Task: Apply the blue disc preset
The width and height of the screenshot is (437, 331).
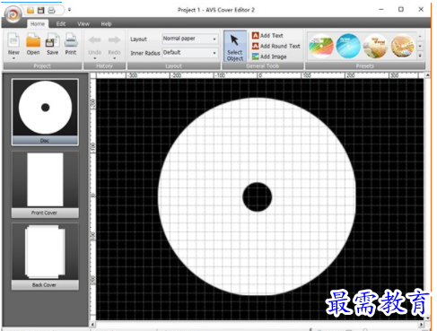Action: click(x=348, y=46)
